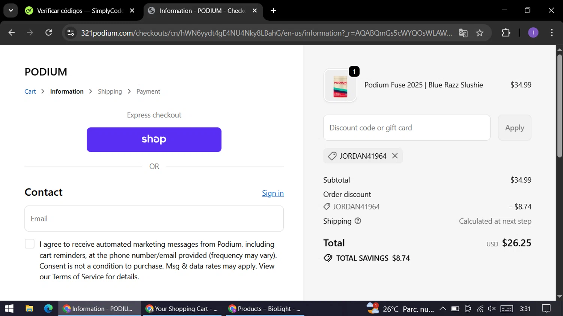Screen dimensions: 563x316
Task: Switch to Products – BioLight taskbar window
Action: (265, 309)
